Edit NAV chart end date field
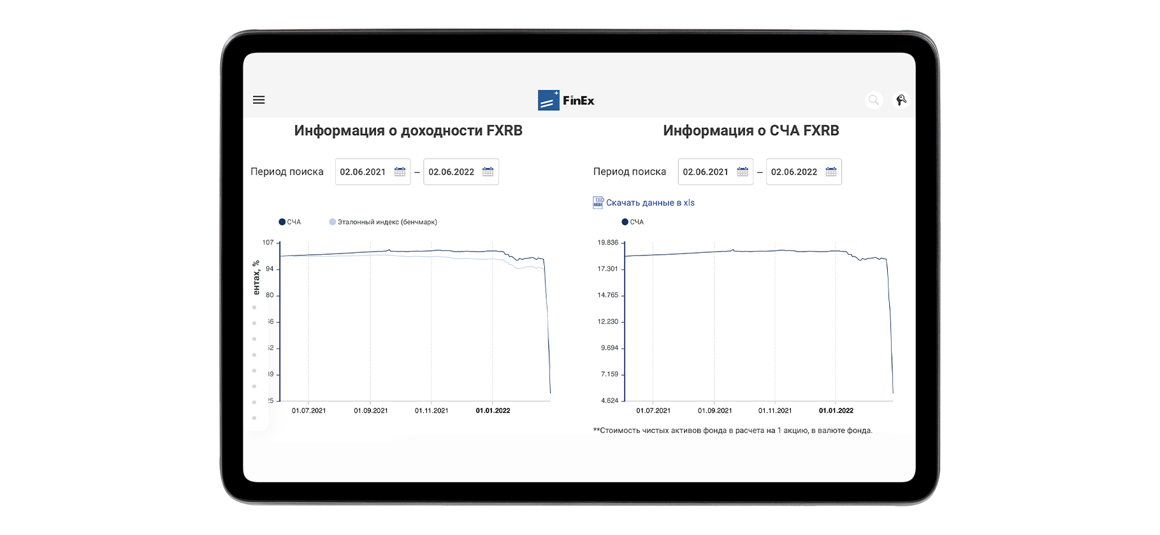The height and width of the screenshot is (535, 1160). click(804, 172)
